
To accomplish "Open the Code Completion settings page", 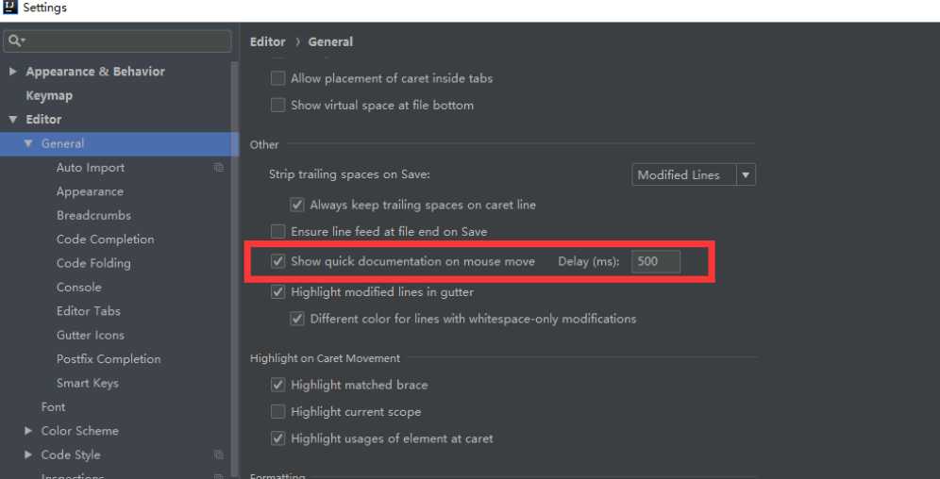I will [x=106, y=239].
